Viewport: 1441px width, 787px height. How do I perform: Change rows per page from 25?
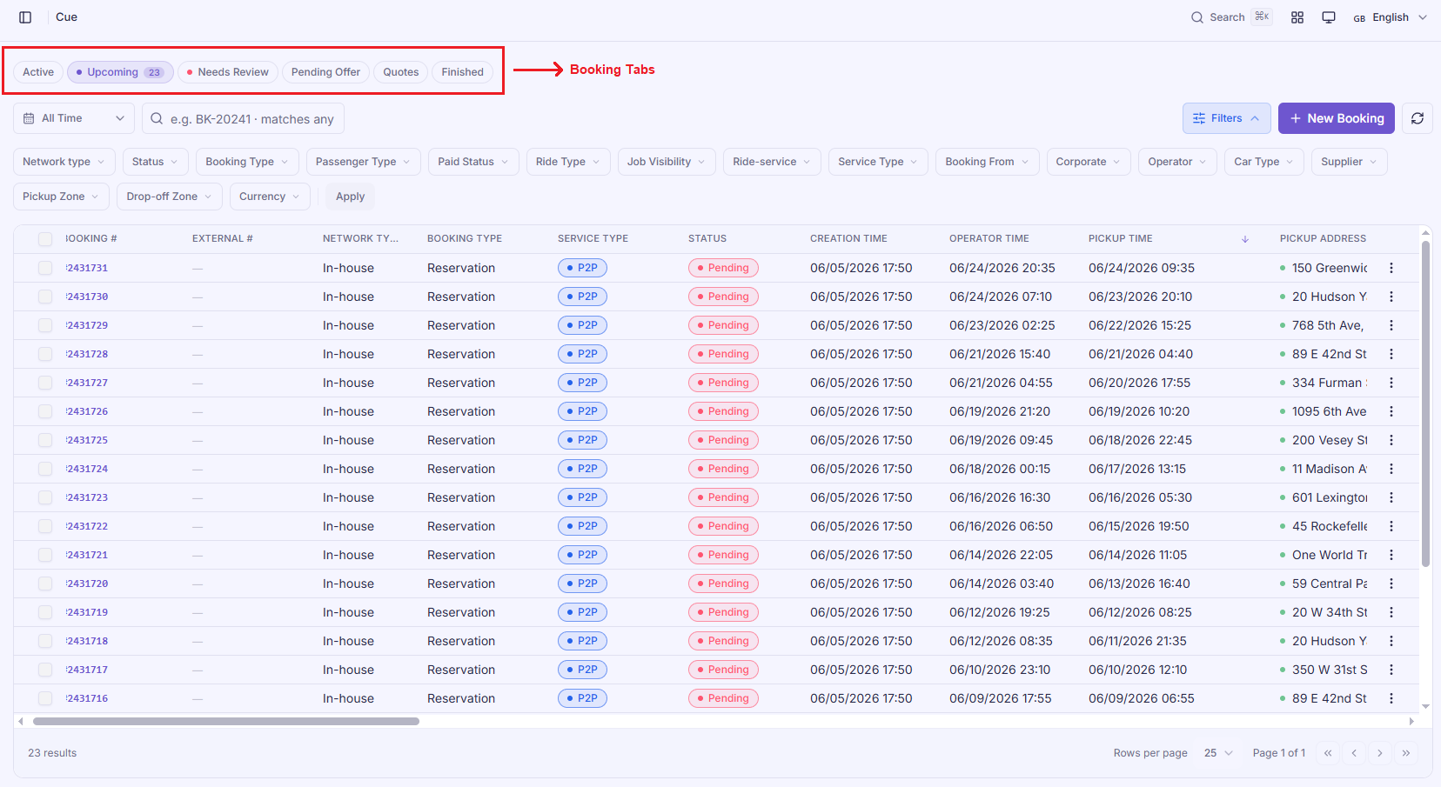click(x=1218, y=753)
